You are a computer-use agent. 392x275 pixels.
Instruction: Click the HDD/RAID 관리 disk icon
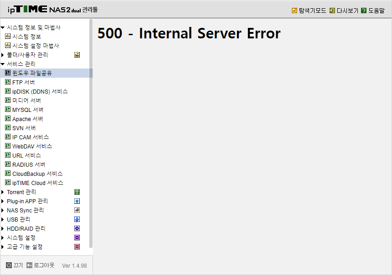coord(77,228)
